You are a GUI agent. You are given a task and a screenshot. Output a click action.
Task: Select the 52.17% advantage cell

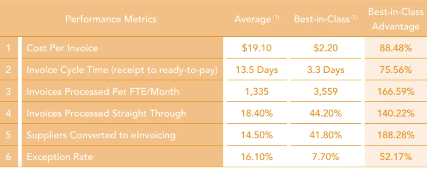[x=396, y=157]
